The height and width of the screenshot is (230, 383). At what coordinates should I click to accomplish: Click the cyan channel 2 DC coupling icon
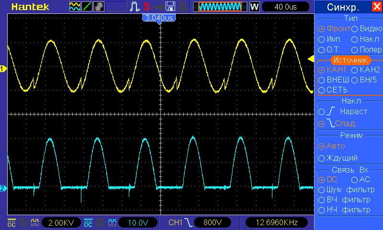point(88,223)
